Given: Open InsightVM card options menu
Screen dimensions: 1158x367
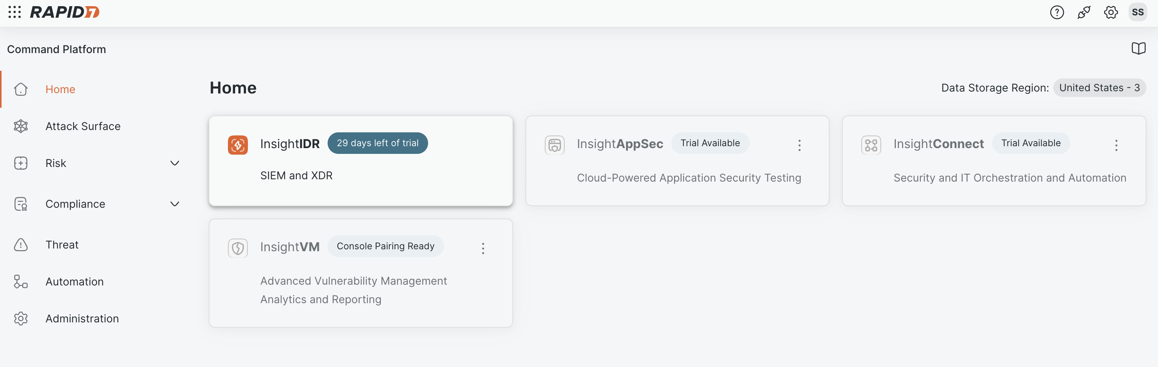Looking at the screenshot, I should point(483,249).
